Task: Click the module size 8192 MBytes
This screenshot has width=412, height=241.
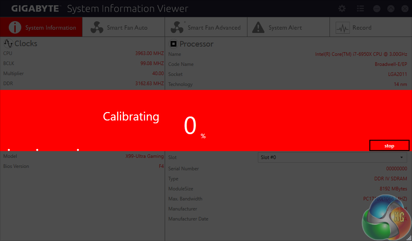Action: 393,189
